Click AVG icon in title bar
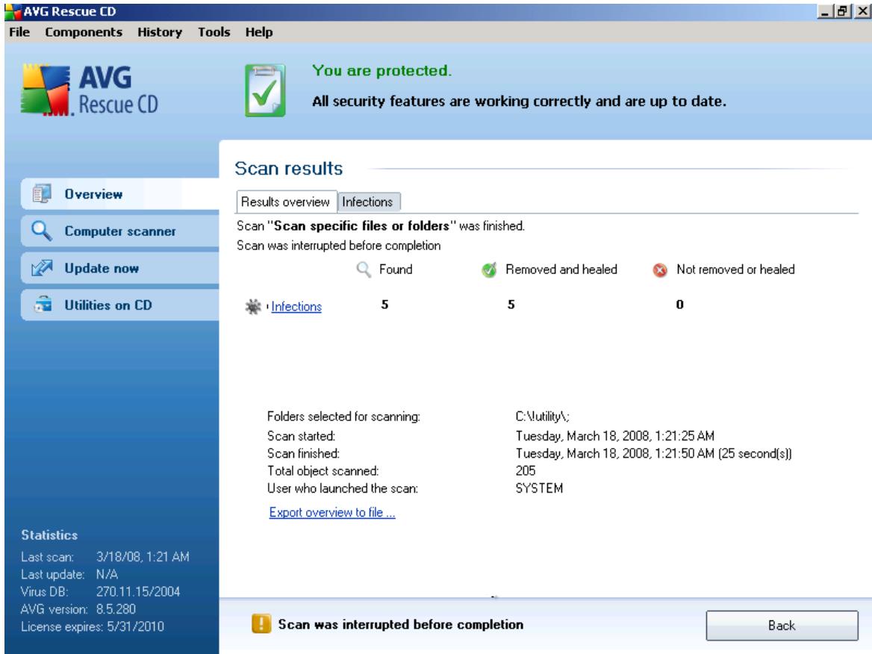The width and height of the screenshot is (872, 654). pyautogui.click(x=12, y=11)
